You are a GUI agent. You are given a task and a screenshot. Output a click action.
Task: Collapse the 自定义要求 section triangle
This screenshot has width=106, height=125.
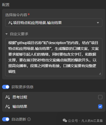pos(7,34)
